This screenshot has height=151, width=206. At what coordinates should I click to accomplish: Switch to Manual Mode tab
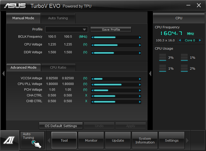pos(23,18)
